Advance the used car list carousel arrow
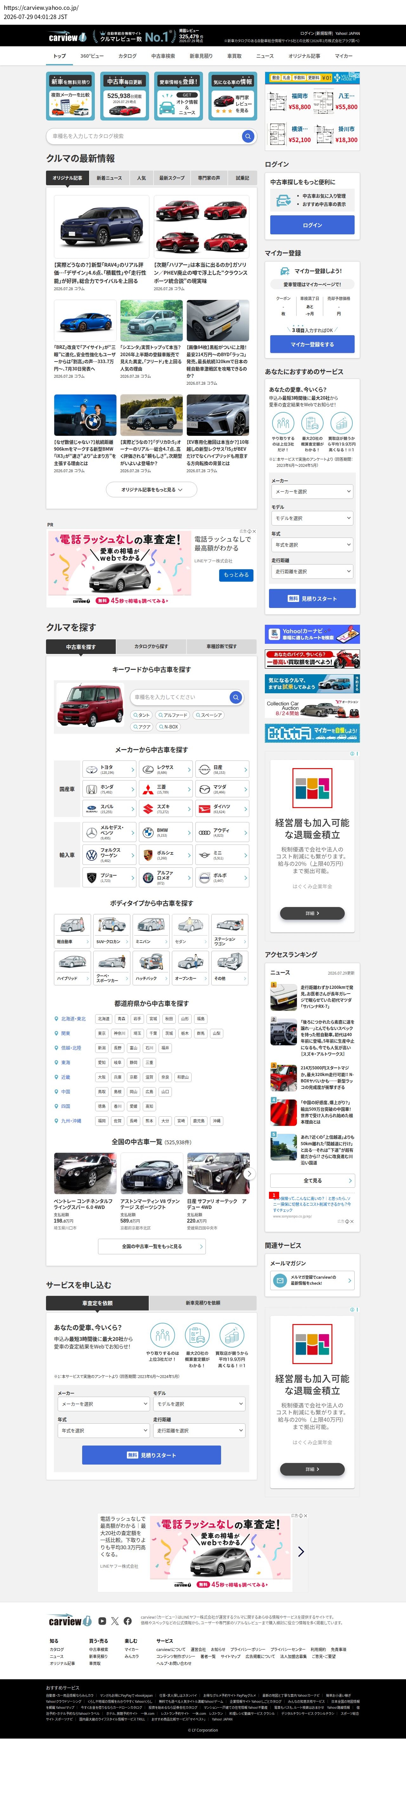The image size is (406, 1802). 249,1174
